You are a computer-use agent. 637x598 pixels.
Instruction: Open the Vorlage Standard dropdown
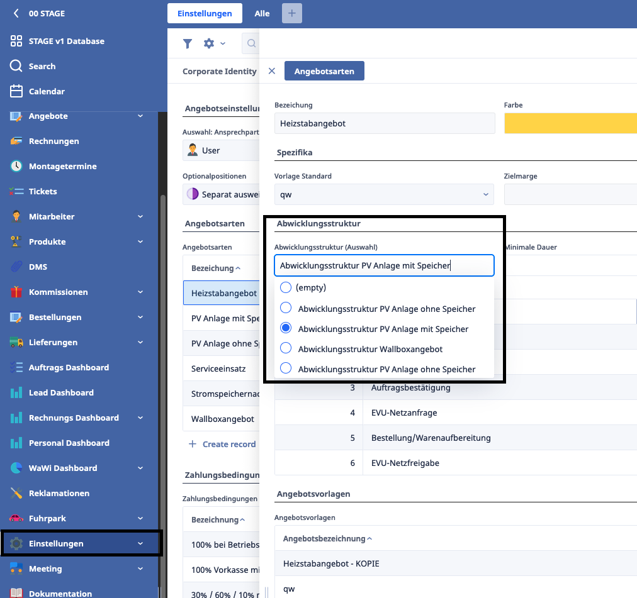coord(384,194)
